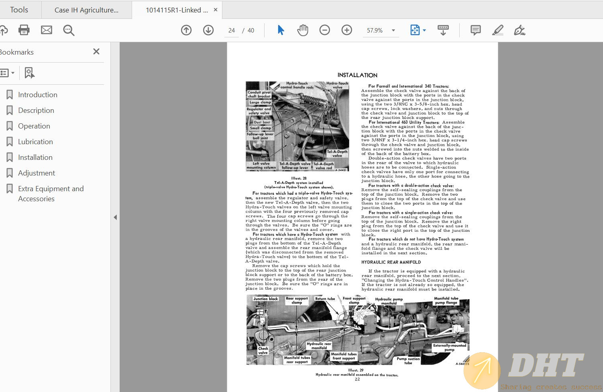Open the zoom percentage dropdown arrow

click(393, 31)
